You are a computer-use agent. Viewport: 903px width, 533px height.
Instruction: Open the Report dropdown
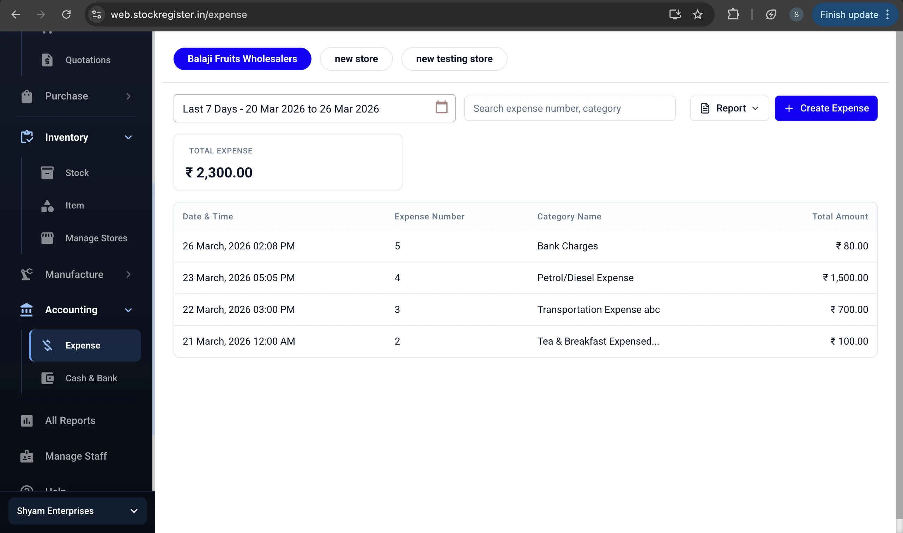click(x=729, y=108)
